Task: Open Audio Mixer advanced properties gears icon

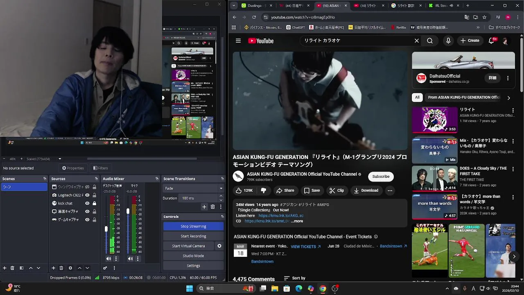Action: point(105,268)
